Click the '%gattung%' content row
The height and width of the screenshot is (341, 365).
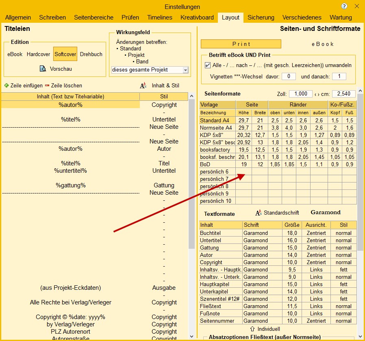click(71, 185)
